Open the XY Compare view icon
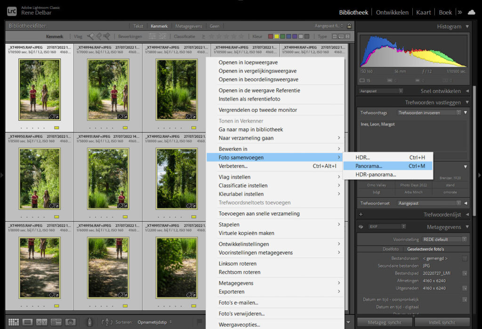The image size is (482, 329). (41, 322)
